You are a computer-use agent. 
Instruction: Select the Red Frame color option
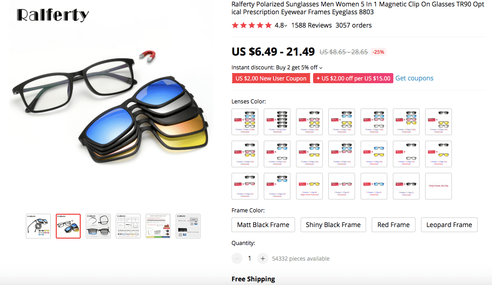coord(393,225)
